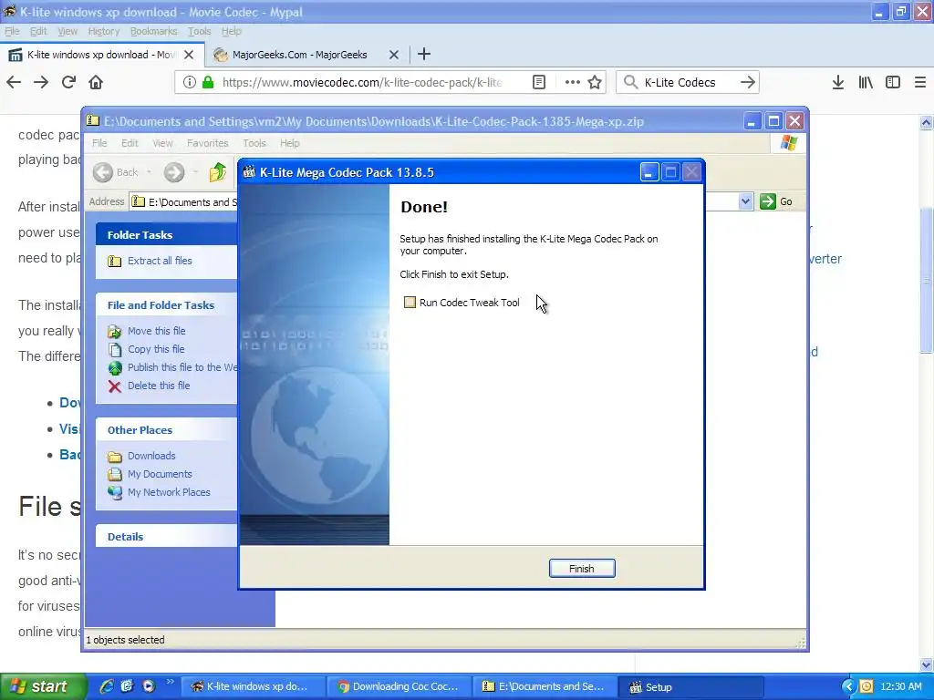934x700 pixels.
Task: Expand the Explorer address bar dropdown
Action: (745, 201)
